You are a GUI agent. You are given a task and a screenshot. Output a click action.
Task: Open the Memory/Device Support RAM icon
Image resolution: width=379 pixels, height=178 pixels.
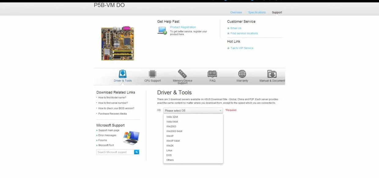coord(182,74)
